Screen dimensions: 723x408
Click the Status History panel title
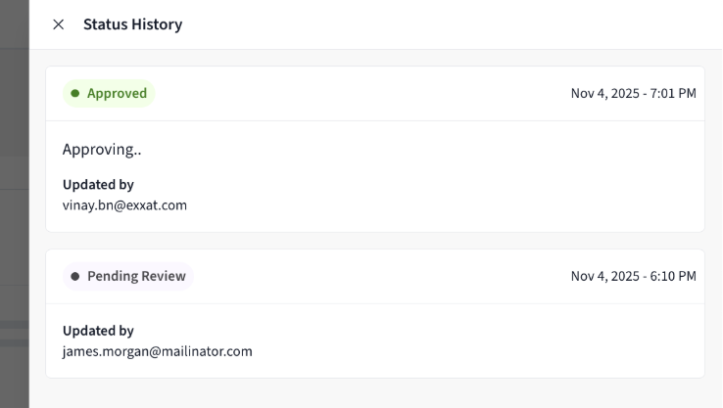click(132, 24)
